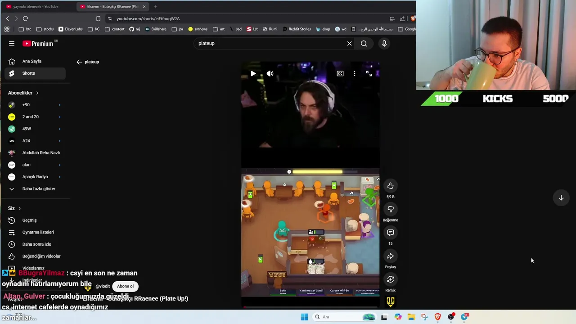Open the Windows Start menu
The width and height of the screenshot is (576, 324).
(x=304, y=317)
